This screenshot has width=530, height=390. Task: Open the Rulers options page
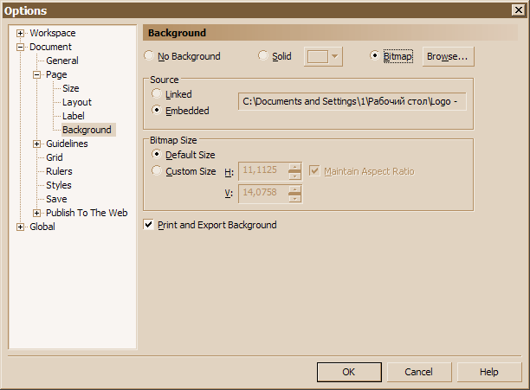(x=59, y=171)
